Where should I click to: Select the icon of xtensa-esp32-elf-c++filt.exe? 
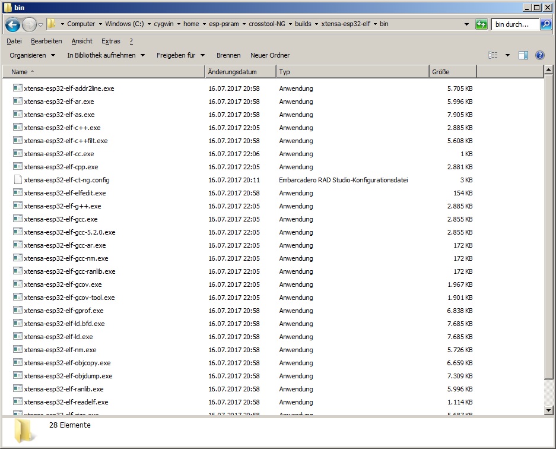[18, 140]
